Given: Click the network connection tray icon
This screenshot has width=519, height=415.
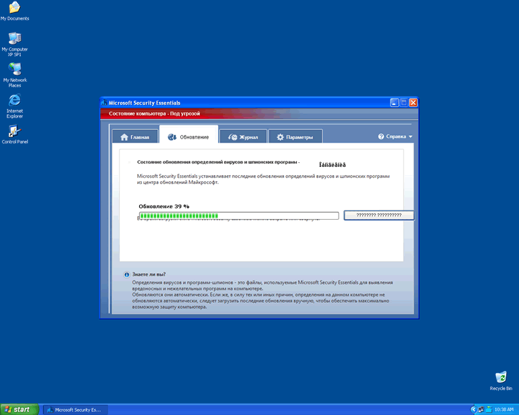Looking at the screenshot, I should (480, 409).
